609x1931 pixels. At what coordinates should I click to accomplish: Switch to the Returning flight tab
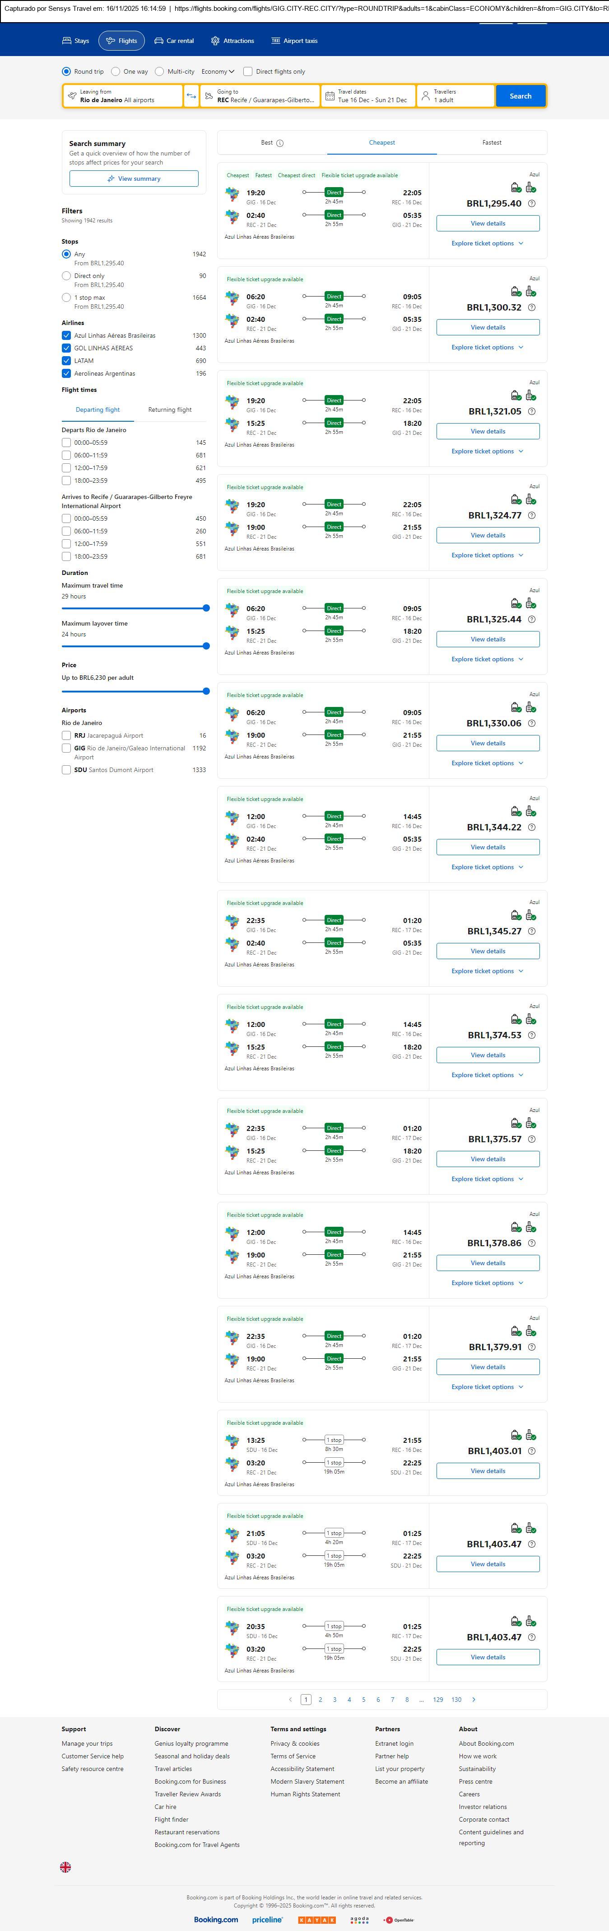[170, 410]
